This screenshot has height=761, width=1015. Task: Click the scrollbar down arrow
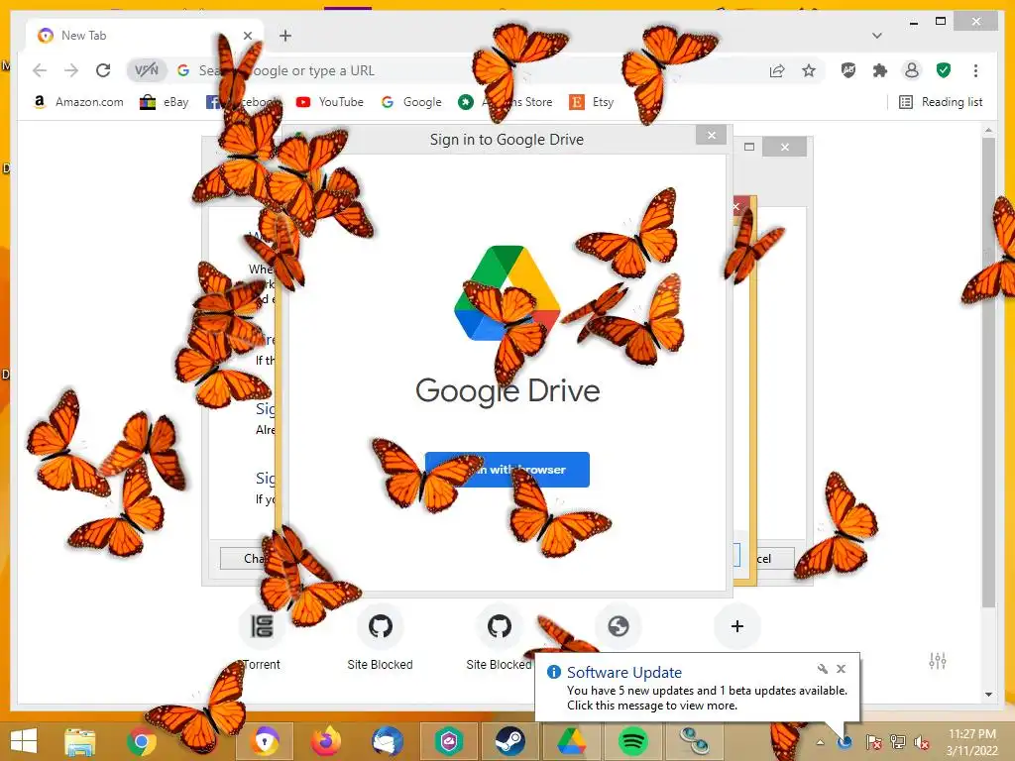pyautogui.click(x=988, y=695)
